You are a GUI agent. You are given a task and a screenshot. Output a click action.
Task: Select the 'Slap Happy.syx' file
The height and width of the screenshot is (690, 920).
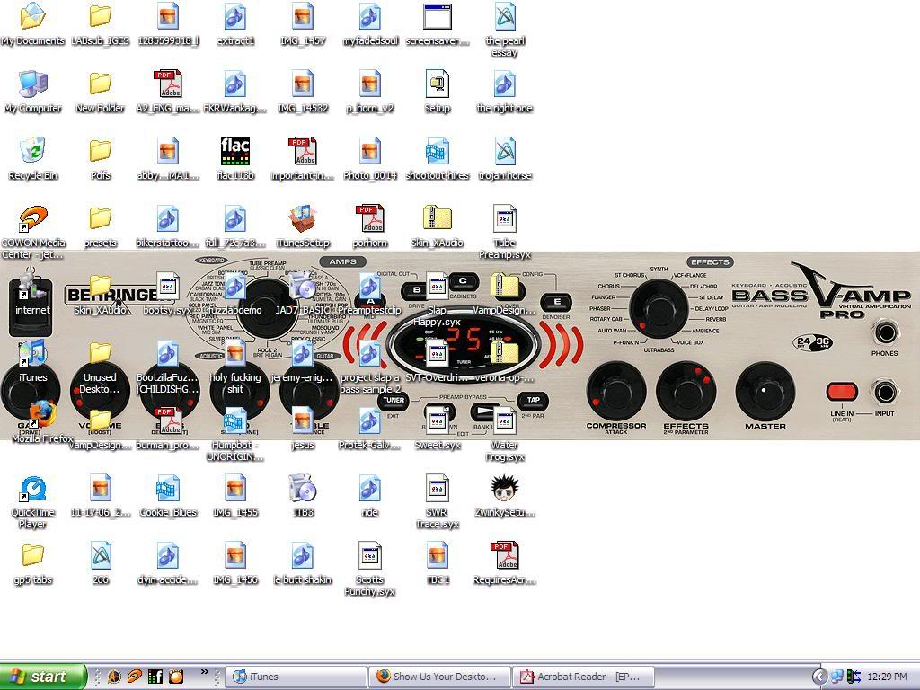pyautogui.click(x=438, y=287)
